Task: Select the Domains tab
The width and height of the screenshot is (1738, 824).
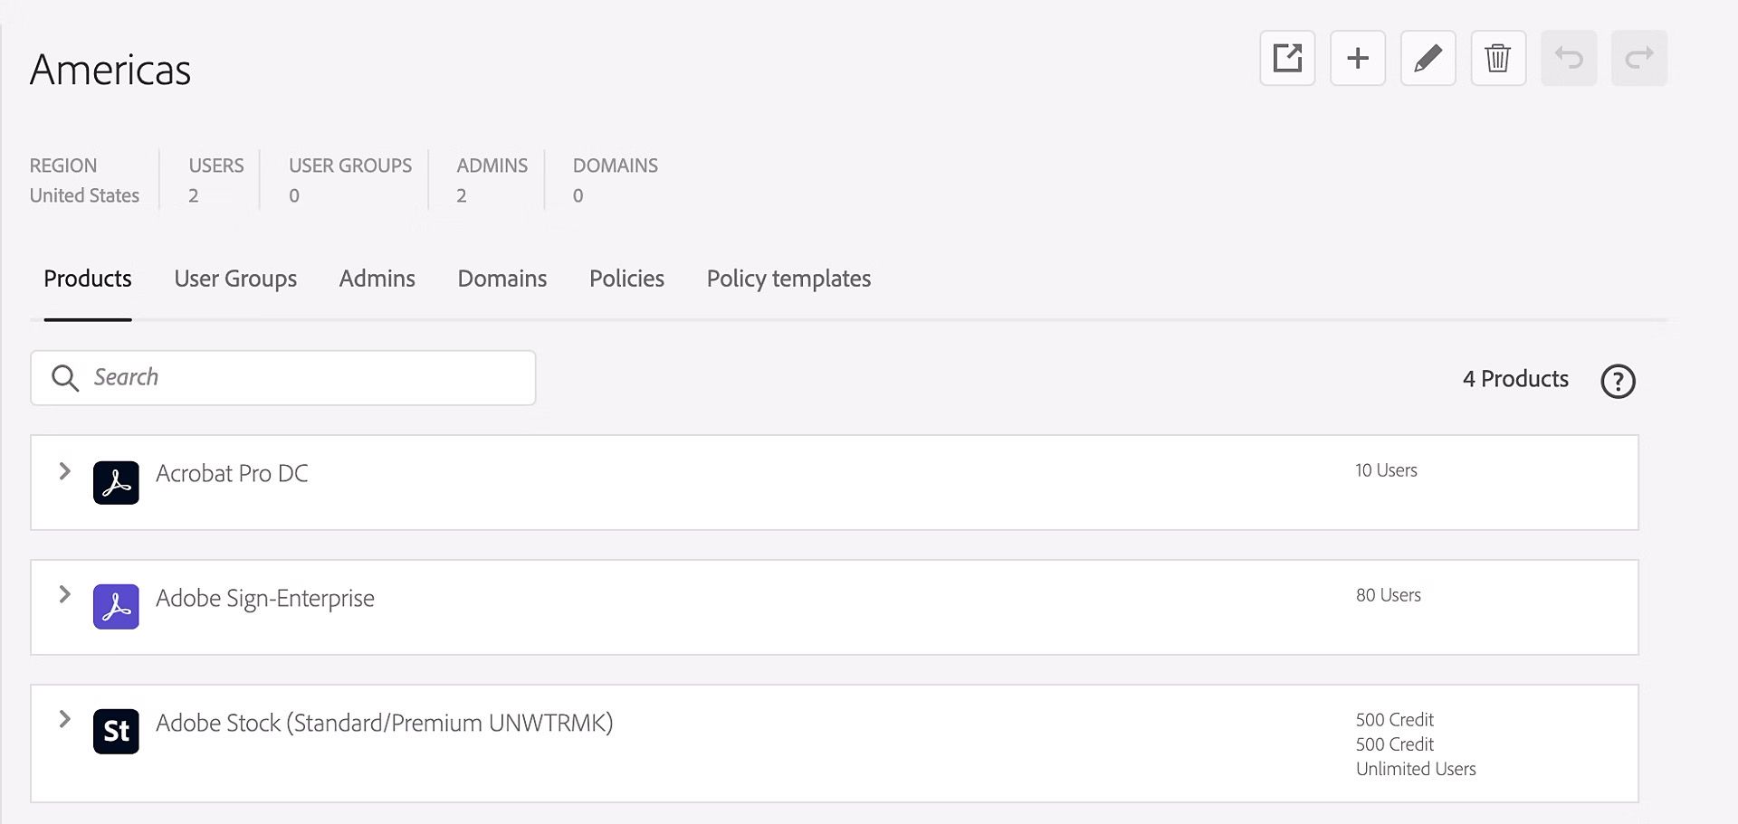Action: pos(501,279)
